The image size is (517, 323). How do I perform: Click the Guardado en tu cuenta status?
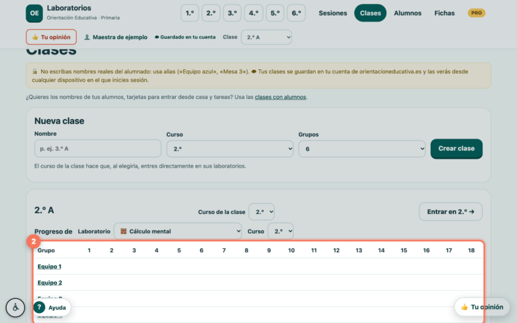click(x=185, y=37)
